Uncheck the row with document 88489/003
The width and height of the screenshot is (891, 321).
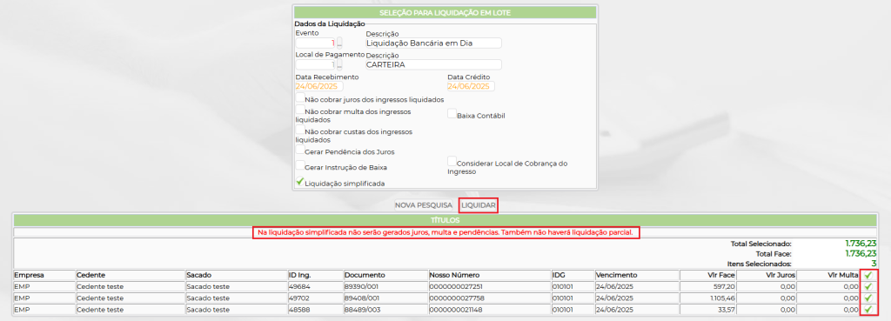868,310
